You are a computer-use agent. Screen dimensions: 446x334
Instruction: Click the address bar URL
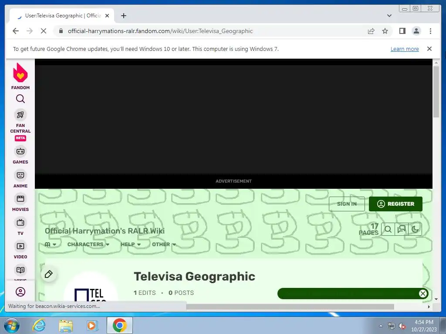pos(160,31)
